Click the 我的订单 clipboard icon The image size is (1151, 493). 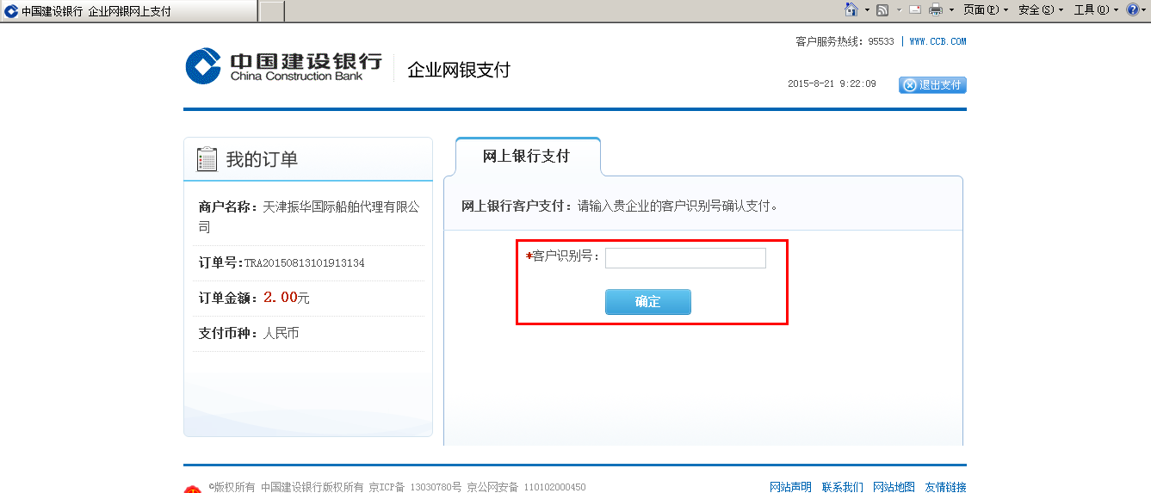click(207, 158)
